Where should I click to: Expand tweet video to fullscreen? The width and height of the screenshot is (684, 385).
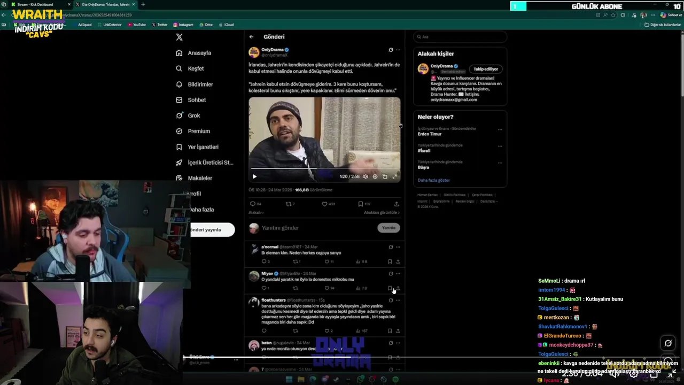pyautogui.click(x=395, y=176)
